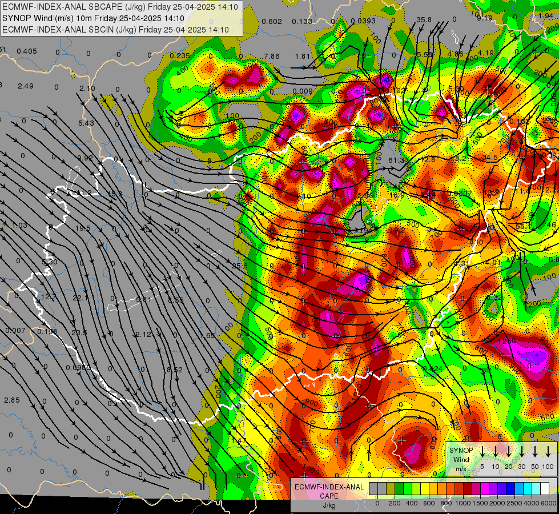Click the SYNOP Wind 10m header line
The width and height of the screenshot is (559, 514).
pyautogui.click(x=94, y=18)
